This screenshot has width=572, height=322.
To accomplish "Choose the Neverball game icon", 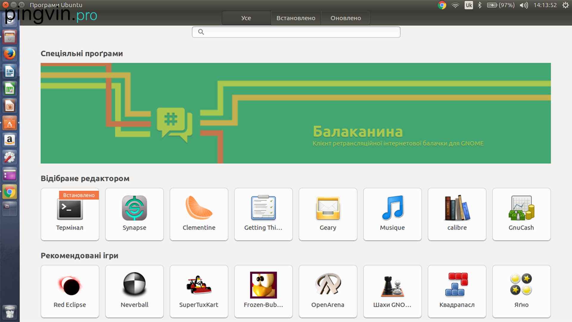I will tap(134, 284).
